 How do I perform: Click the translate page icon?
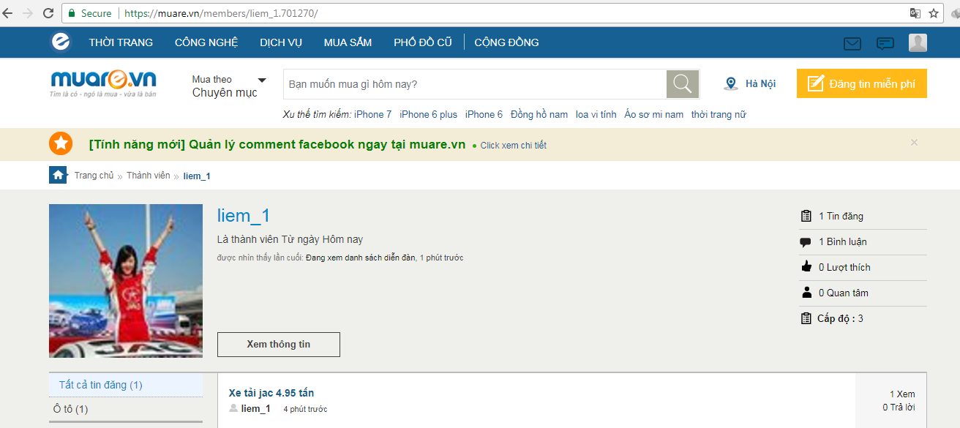915,13
